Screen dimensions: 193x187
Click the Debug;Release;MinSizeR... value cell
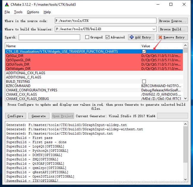[161, 90]
